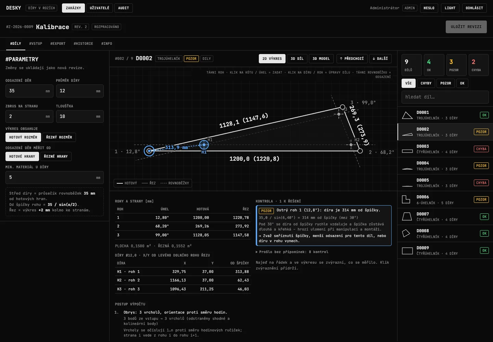Image resolution: width=493 pixels, height=342 pixels.
Task: Measure hole offset from Hotové hrany
Action: [22, 156]
